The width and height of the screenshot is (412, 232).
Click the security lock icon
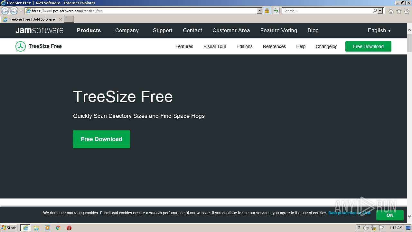(267, 11)
